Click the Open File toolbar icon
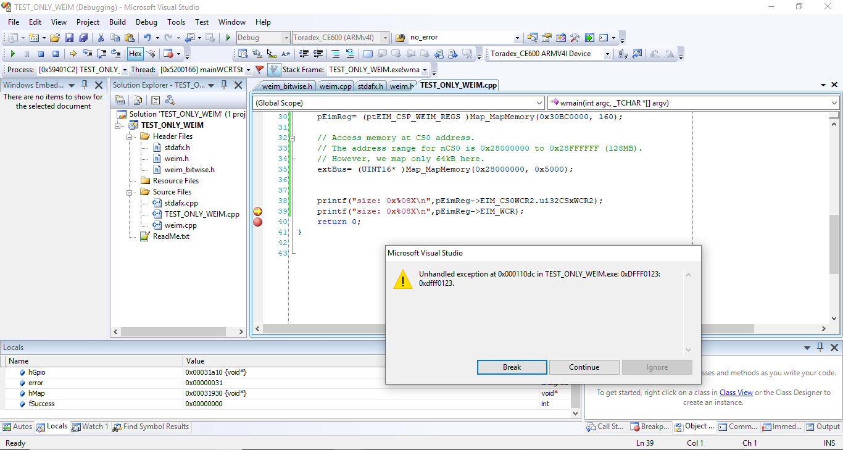 point(55,38)
